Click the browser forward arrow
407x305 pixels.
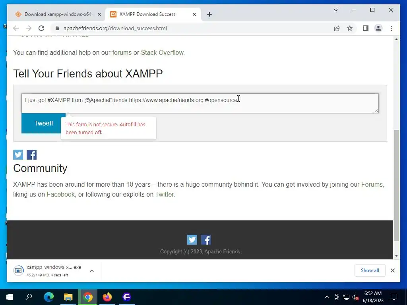coord(29,28)
